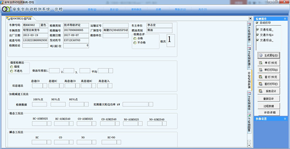Click the plate color field 蓝色
The height and width of the screenshot is (149, 290).
[44, 25]
